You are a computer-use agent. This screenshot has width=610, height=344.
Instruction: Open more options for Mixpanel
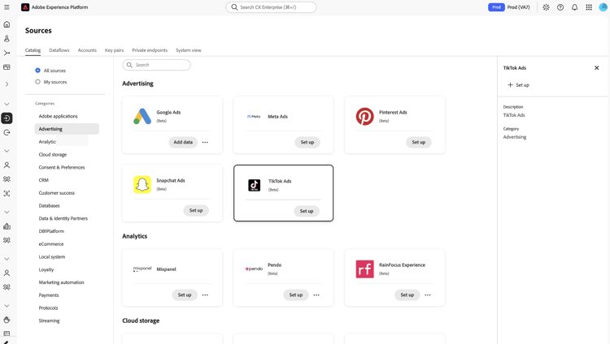tap(205, 295)
